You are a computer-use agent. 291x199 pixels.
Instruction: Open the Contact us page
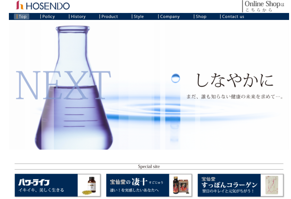[x=232, y=16]
